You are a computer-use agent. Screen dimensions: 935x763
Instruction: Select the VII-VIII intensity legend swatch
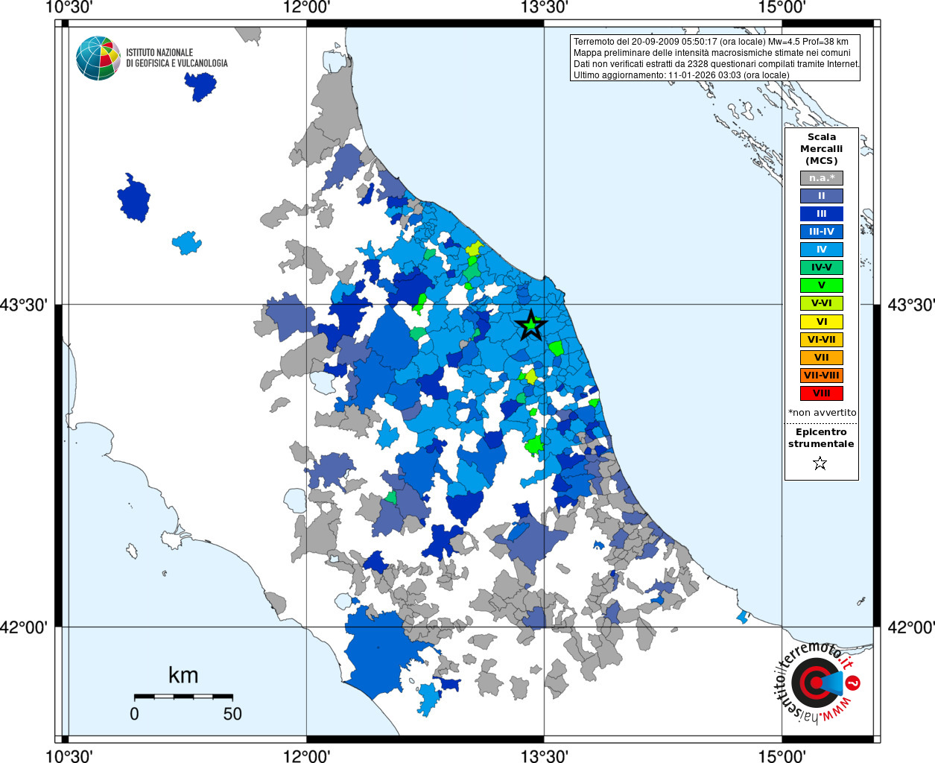pos(822,376)
